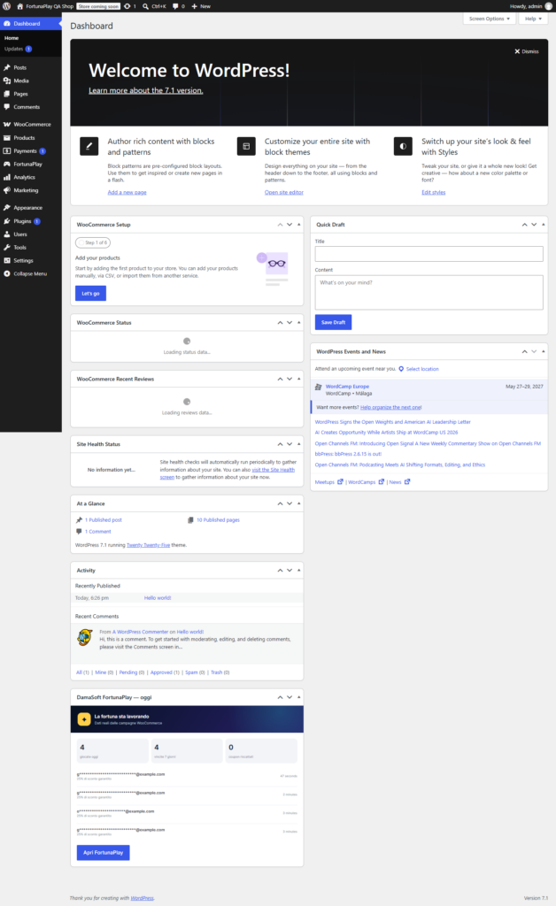This screenshot has width=556, height=906.
Task: Toggle the WooCommerce Setup panel
Action: [299, 225]
